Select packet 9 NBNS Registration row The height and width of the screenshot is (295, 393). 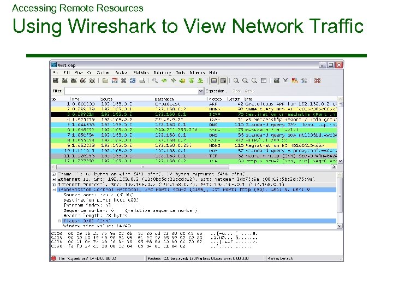tap(194, 145)
